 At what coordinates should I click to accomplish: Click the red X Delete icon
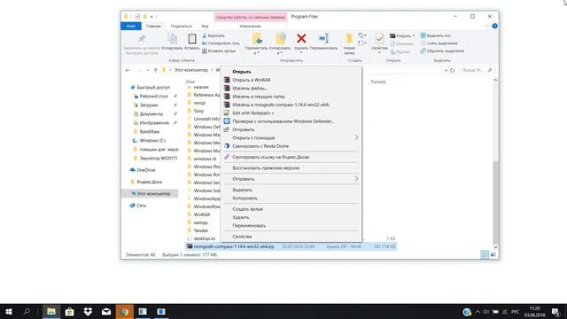pos(301,38)
